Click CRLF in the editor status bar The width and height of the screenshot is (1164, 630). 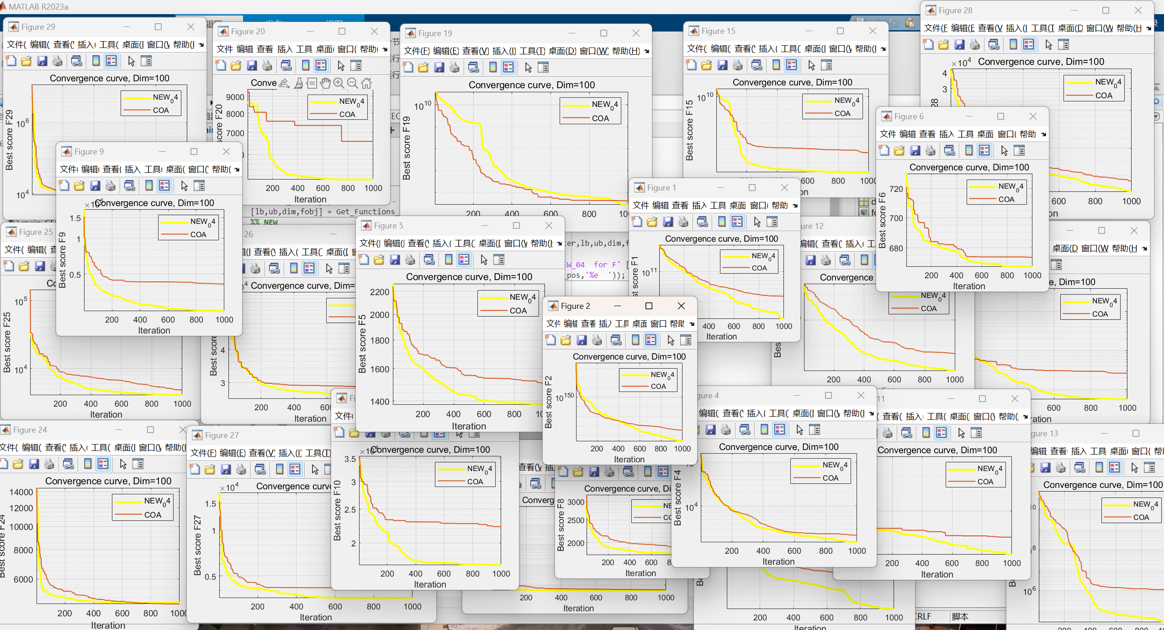pos(922,616)
